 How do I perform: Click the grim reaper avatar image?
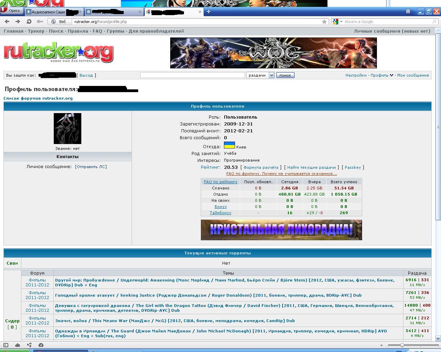tap(68, 129)
